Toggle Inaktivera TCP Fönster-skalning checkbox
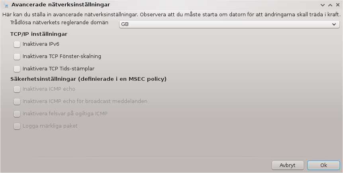The height and width of the screenshot is (173, 343). [x=17, y=56]
